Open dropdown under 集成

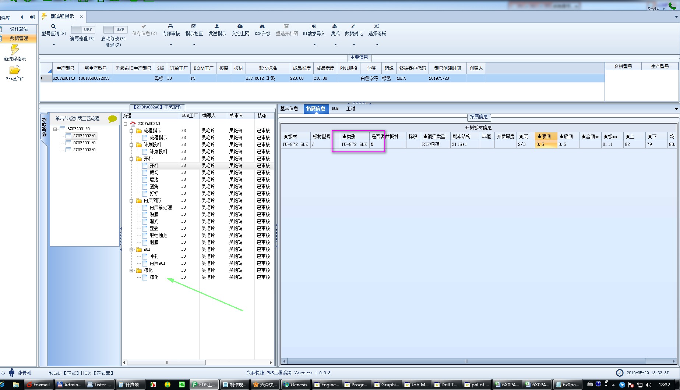click(335, 45)
